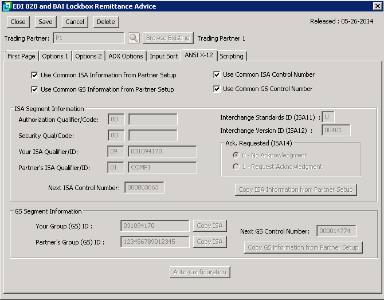Switch to the Scripting tab
The width and height of the screenshot is (384, 300).
232,56
